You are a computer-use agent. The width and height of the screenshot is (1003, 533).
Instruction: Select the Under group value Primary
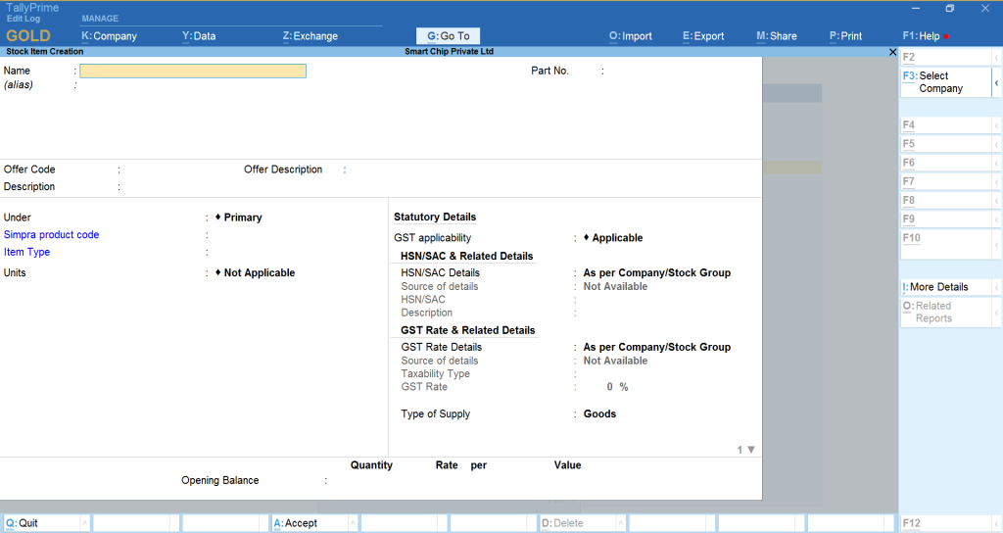[242, 218]
